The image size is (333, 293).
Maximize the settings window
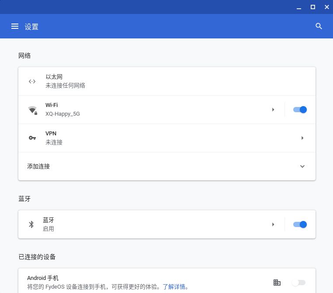[x=313, y=7]
